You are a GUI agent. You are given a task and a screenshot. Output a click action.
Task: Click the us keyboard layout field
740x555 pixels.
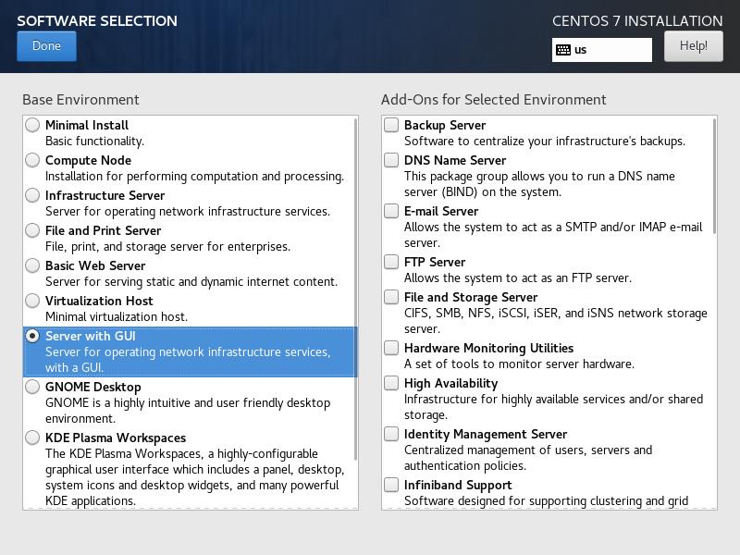610,50
